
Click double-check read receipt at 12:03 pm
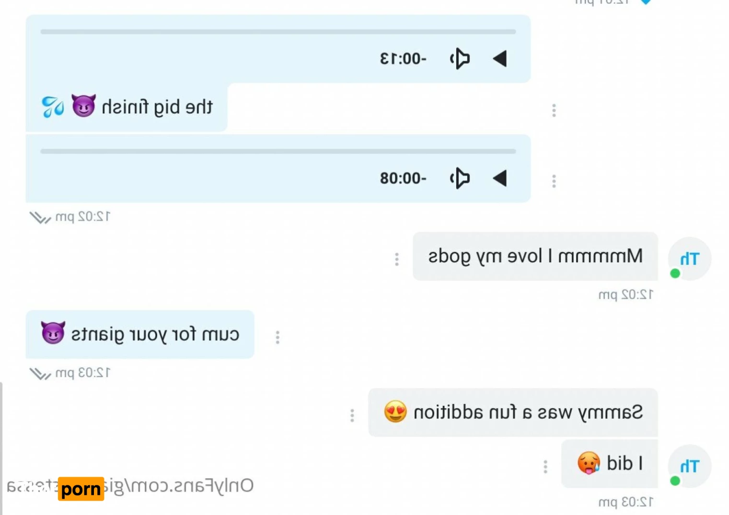pos(40,373)
